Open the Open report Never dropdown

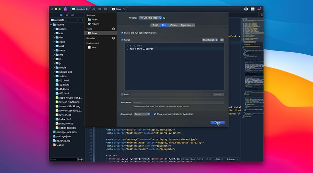tap(142, 114)
